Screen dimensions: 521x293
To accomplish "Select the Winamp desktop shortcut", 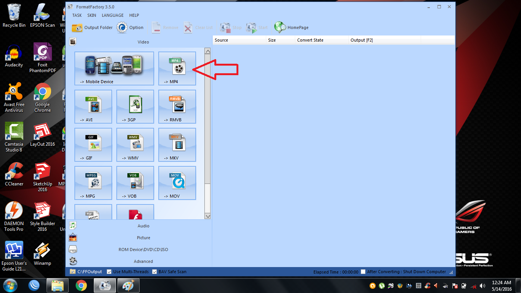I will click(x=42, y=254).
